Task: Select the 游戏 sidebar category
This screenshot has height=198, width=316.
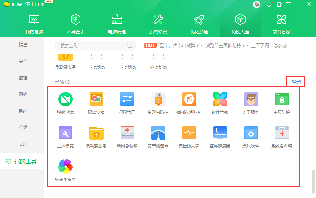Action: (x=23, y=127)
